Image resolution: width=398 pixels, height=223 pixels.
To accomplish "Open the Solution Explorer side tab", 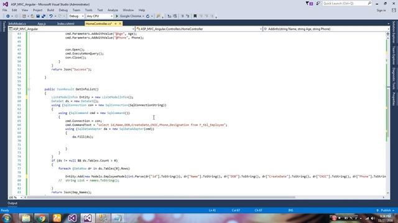I will coord(394,32).
